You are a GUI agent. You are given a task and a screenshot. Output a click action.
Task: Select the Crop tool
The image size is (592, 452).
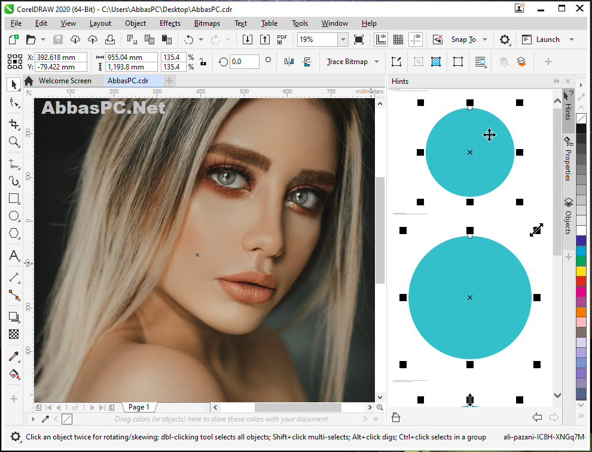(x=14, y=124)
